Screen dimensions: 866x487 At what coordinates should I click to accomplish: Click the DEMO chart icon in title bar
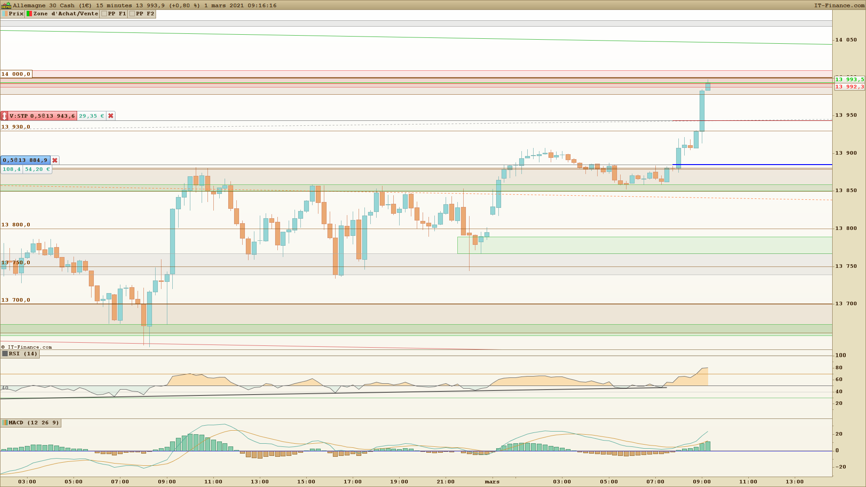pyautogui.click(x=6, y=5)
